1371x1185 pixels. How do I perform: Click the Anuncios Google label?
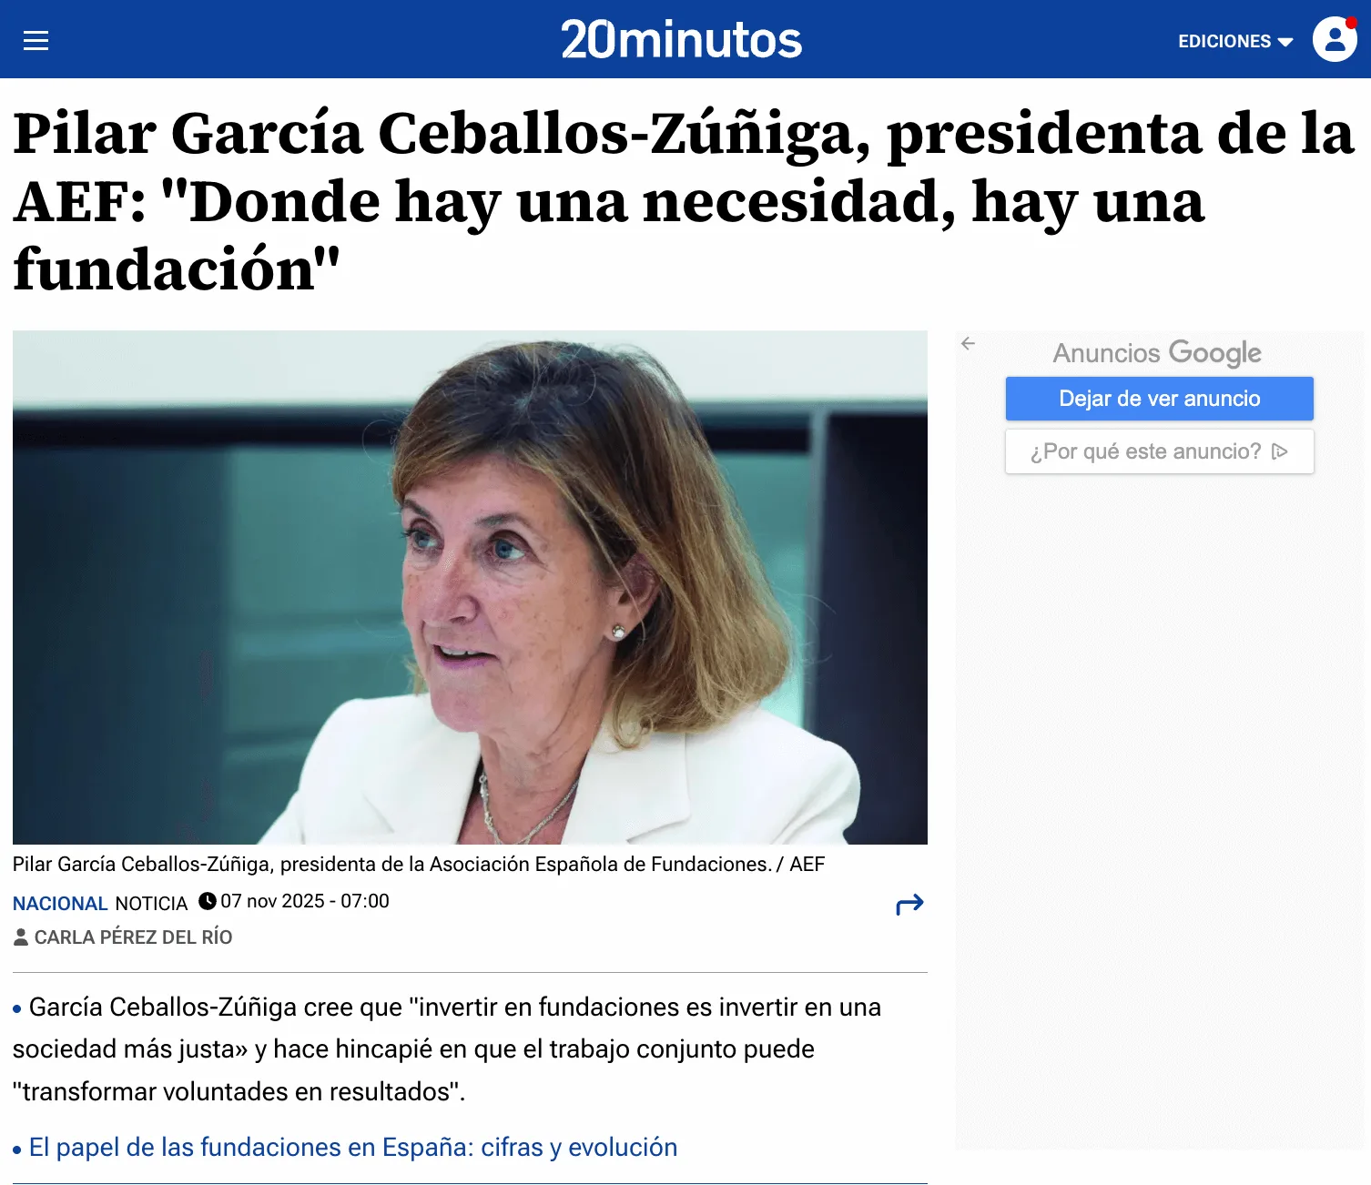1157,353
